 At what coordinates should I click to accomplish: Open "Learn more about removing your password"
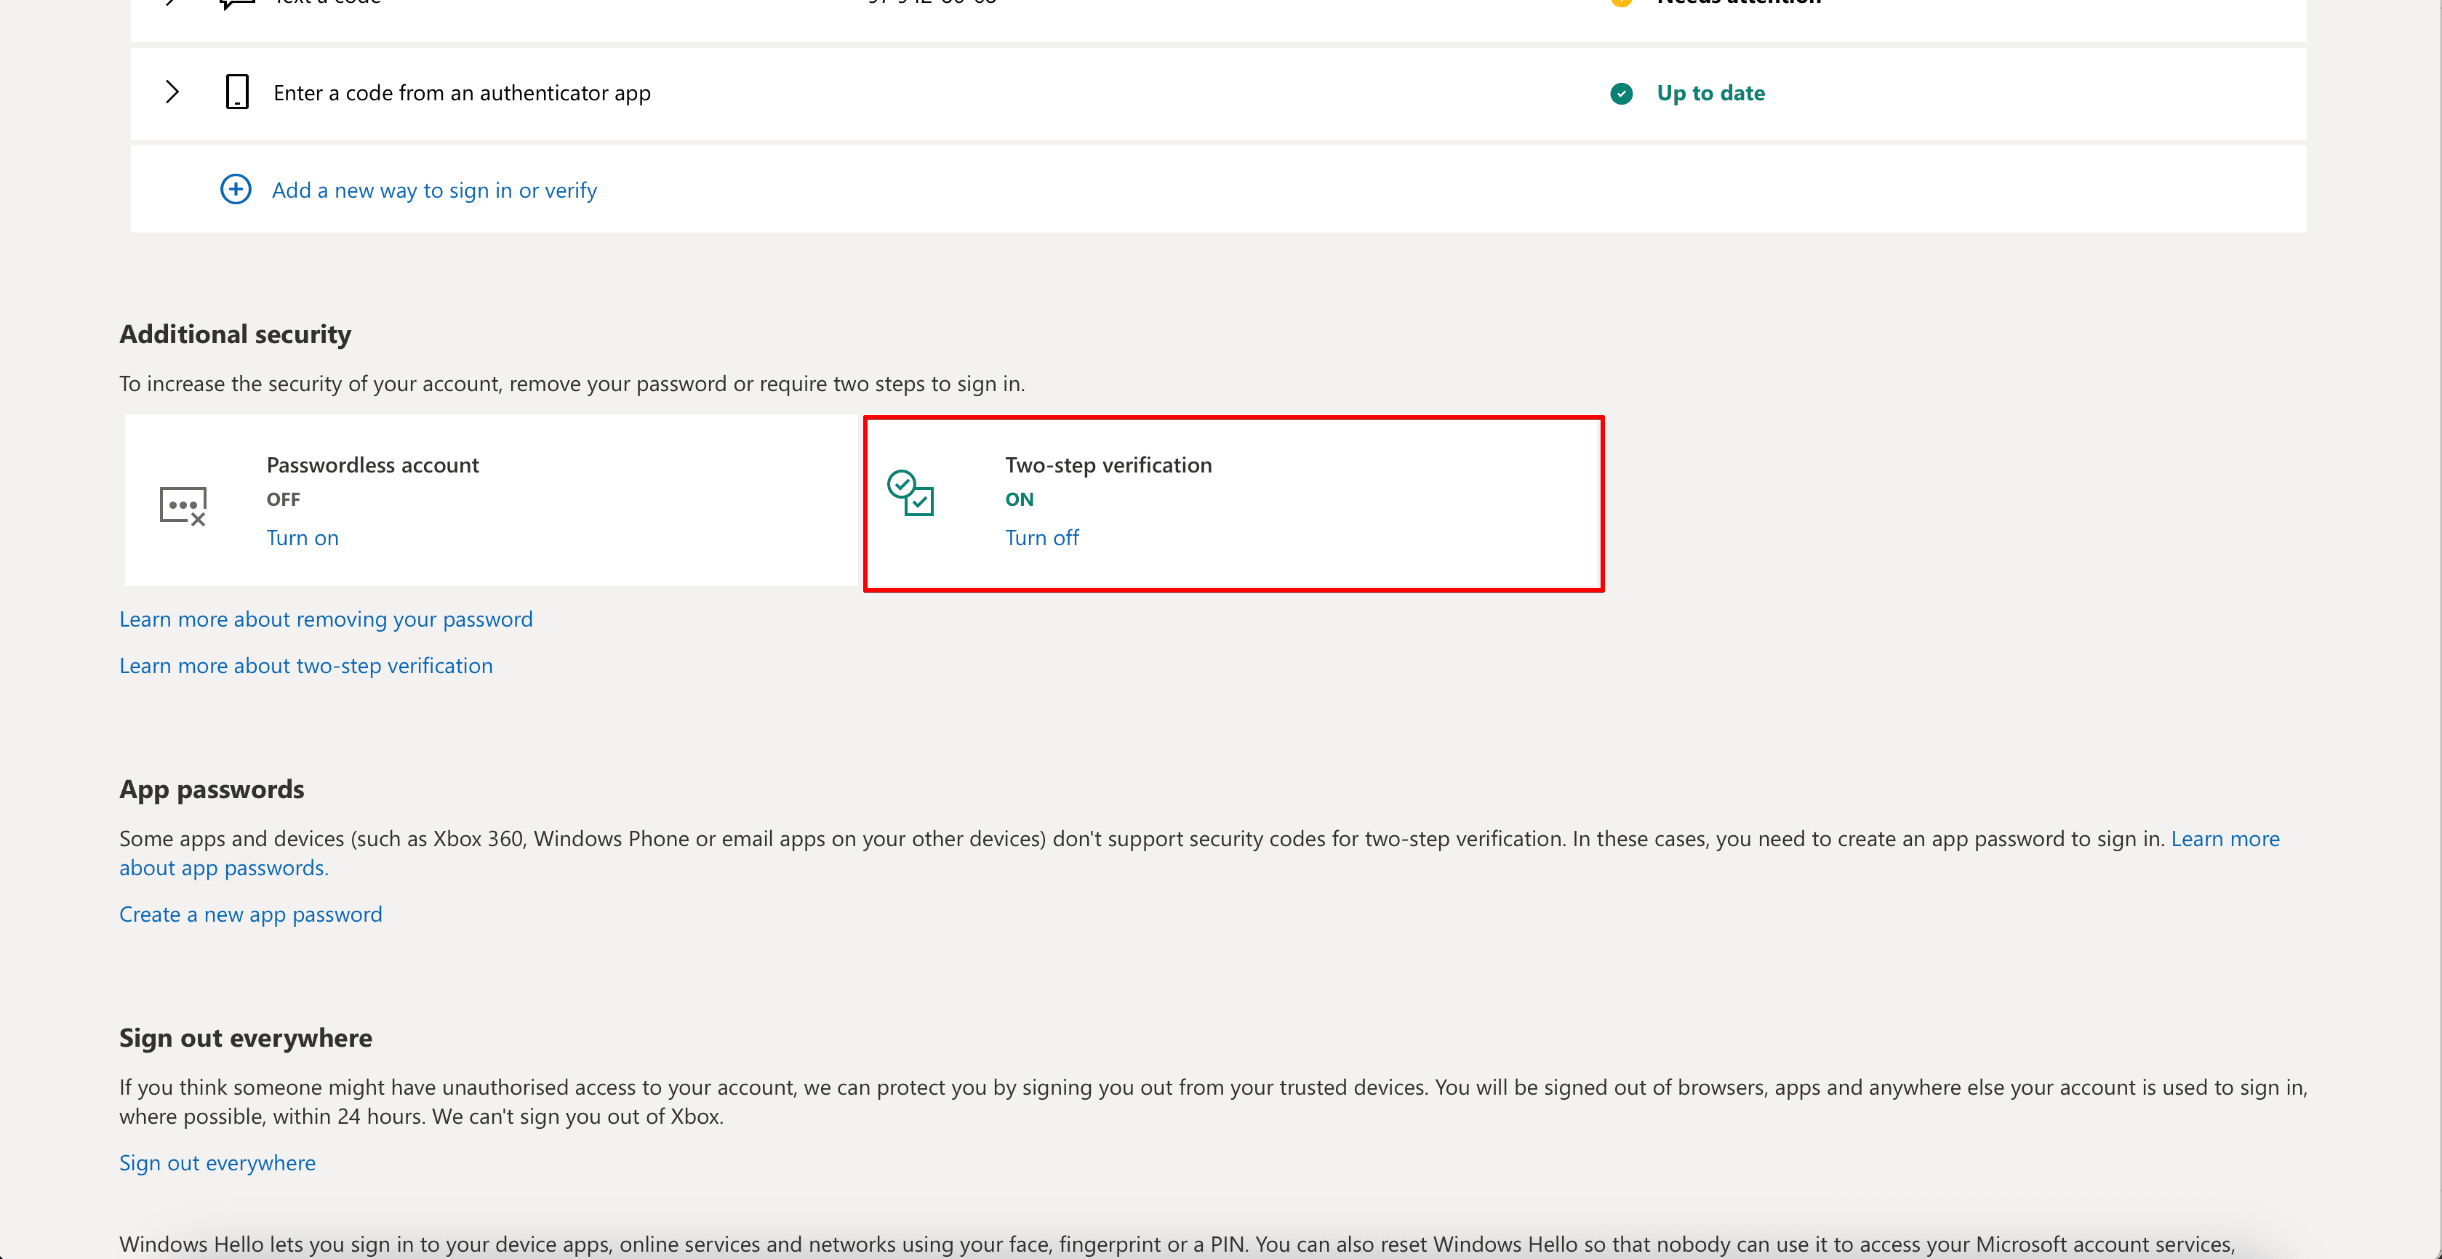point(325,619)
